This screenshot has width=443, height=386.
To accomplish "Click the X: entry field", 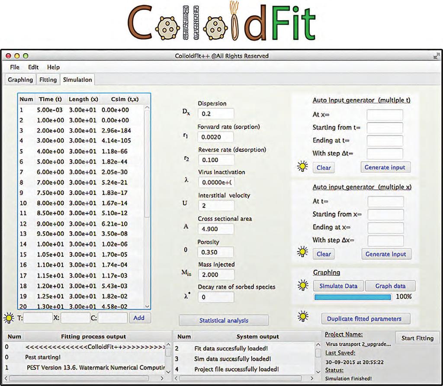I will 75,318.
